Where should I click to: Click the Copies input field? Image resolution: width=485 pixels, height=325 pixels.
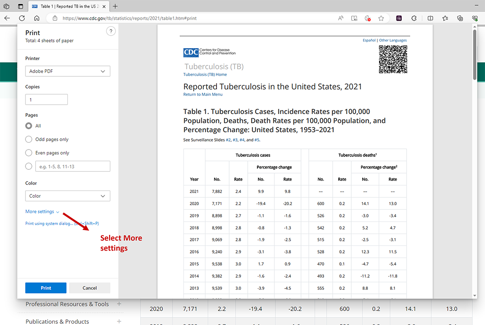click(x=46, y=99)
